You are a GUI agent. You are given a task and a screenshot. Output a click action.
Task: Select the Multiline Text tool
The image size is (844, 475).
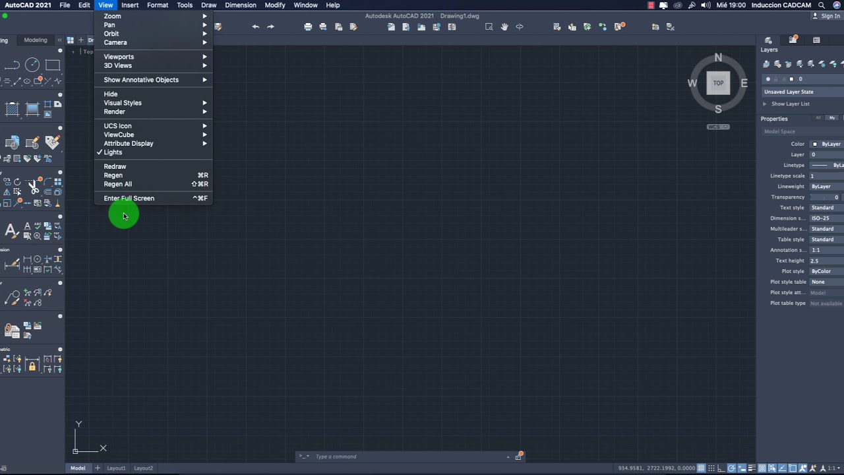(x=11, y=230)
